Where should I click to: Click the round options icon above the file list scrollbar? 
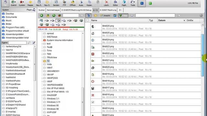tap(201, 15)
